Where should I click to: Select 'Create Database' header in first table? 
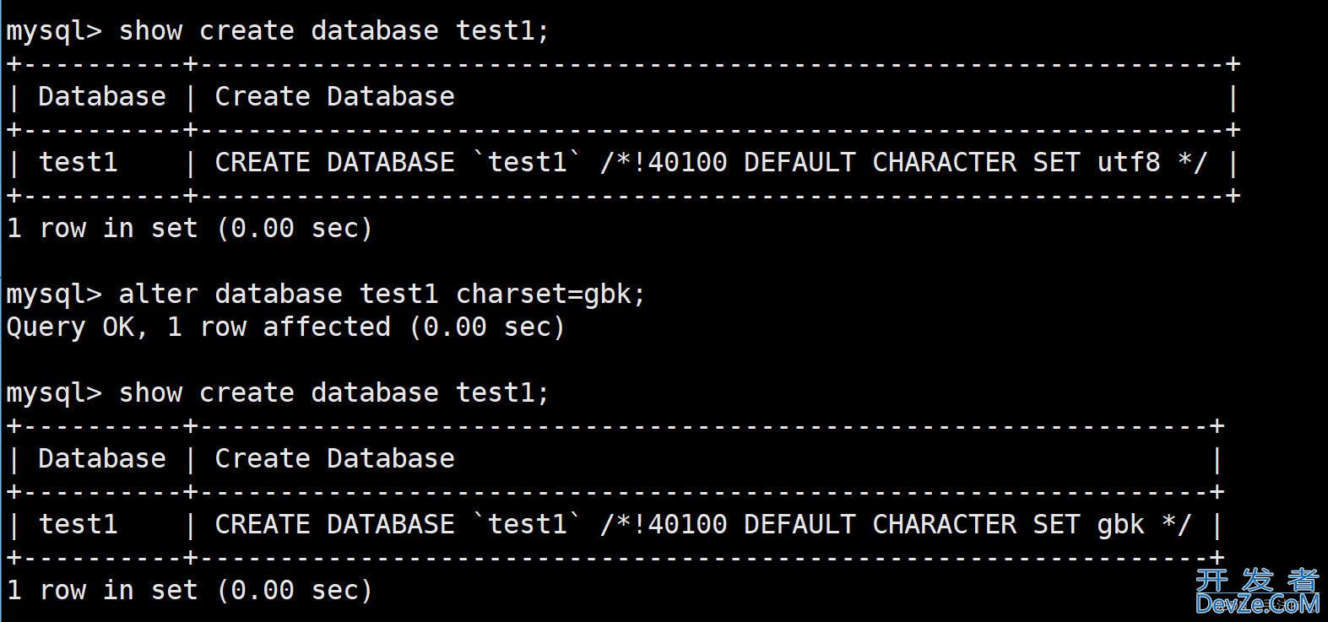(x=334, y=97)
